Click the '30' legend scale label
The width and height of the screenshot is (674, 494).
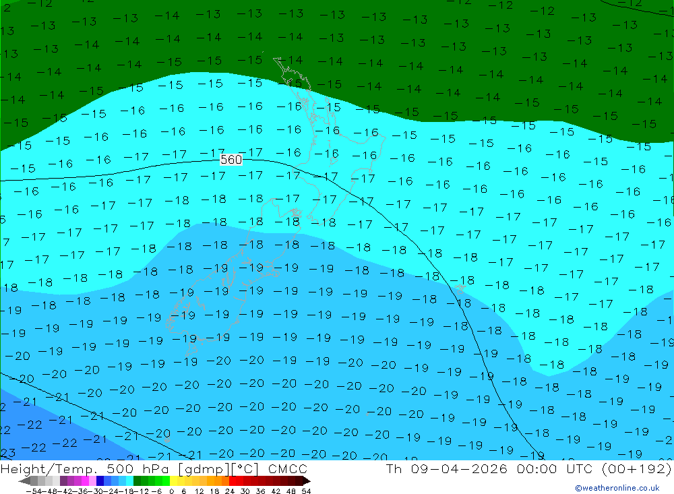point(245,491)
